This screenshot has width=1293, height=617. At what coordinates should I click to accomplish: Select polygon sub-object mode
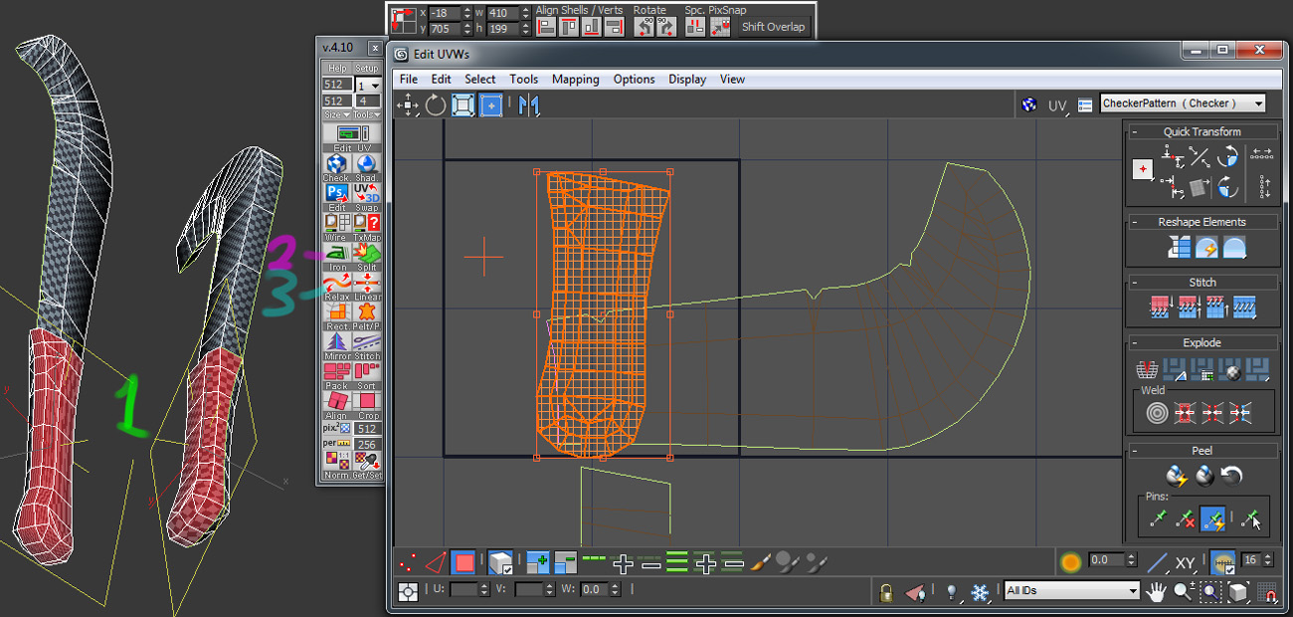point(463,563)
